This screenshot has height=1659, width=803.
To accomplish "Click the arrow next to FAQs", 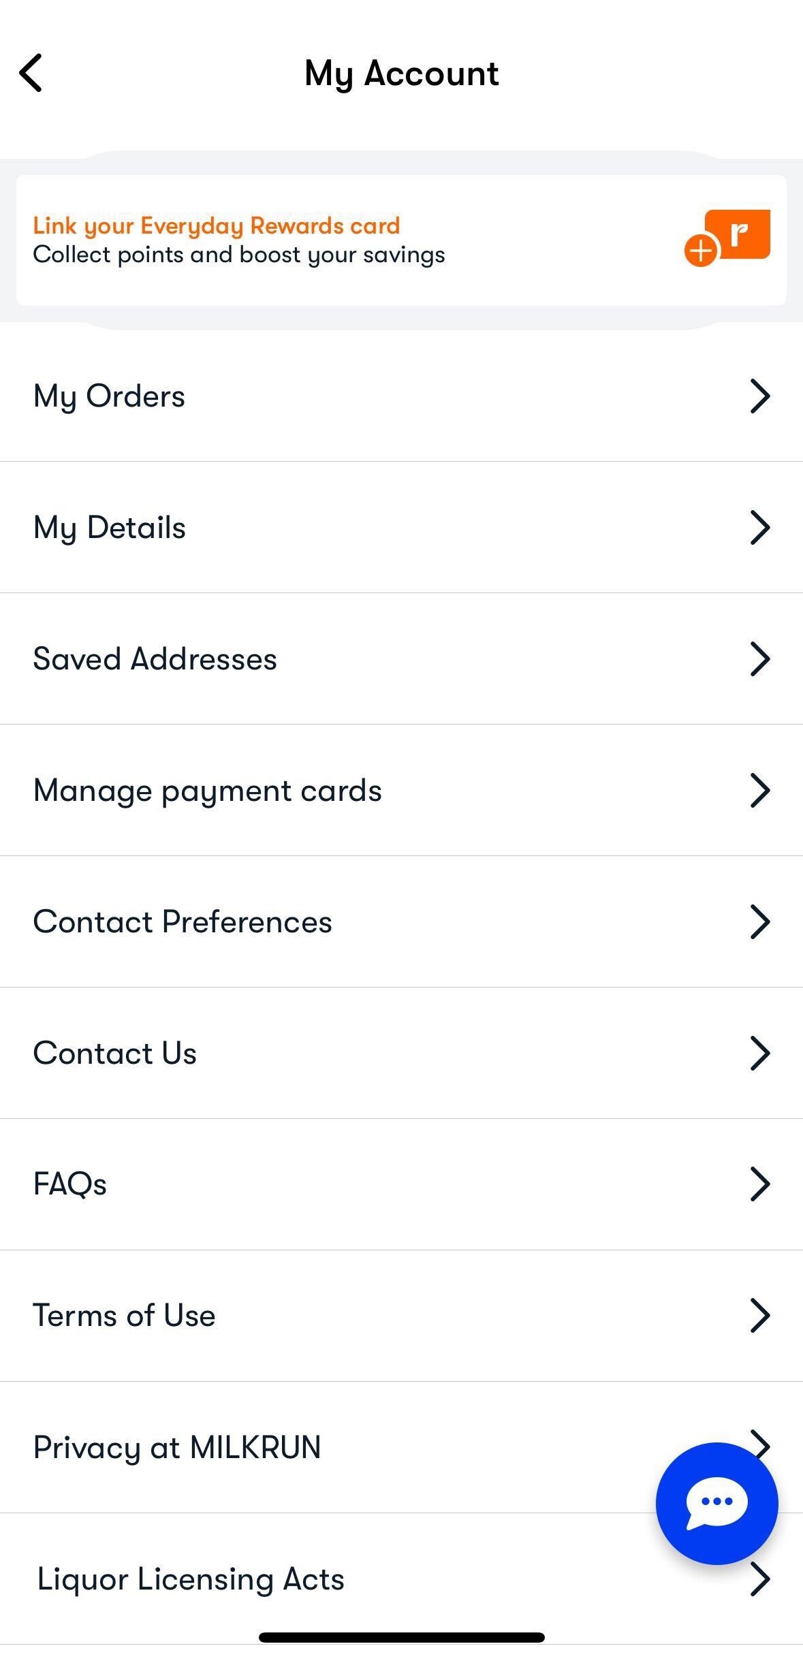I will 759,1184.
